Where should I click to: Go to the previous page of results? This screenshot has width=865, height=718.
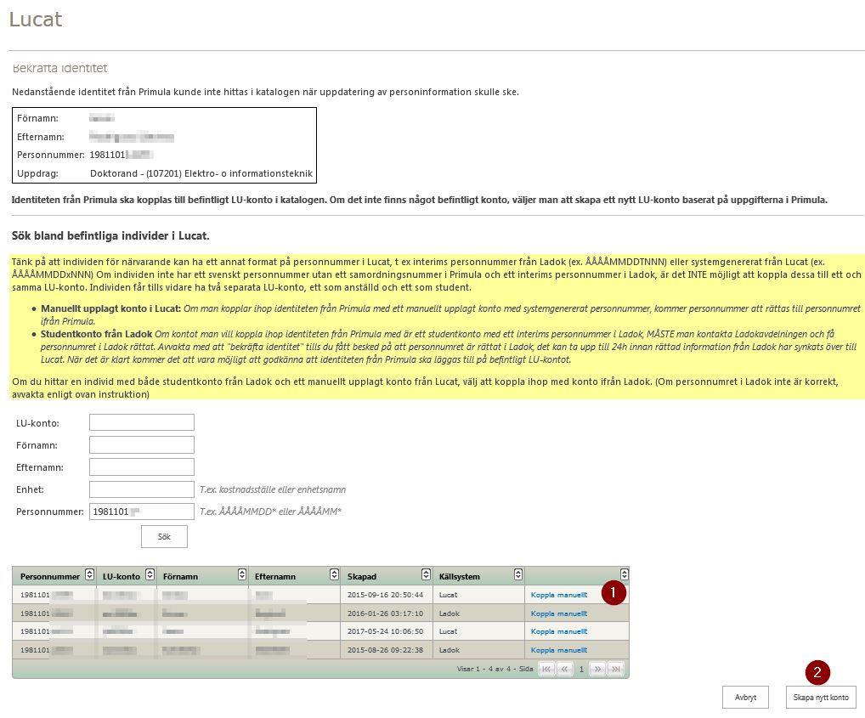point(564,669)
